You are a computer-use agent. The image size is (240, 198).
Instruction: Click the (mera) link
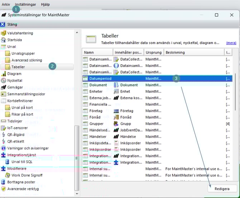tap(231, 43)
